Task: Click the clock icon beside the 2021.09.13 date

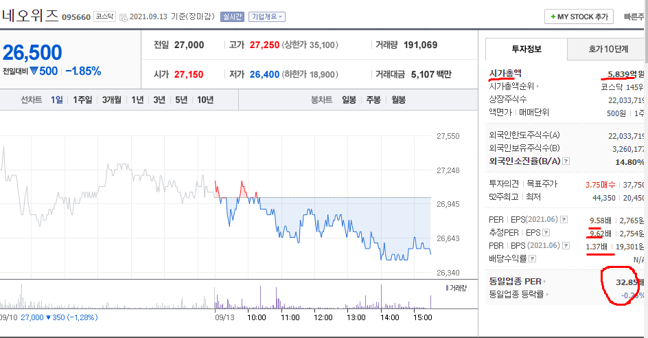Action: pos(123,17)
